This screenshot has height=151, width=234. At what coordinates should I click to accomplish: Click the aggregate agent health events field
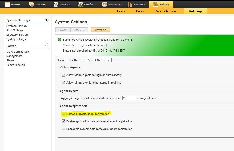(129, 98)
